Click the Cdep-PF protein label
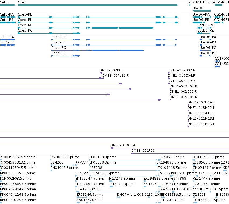 (58, 42)
